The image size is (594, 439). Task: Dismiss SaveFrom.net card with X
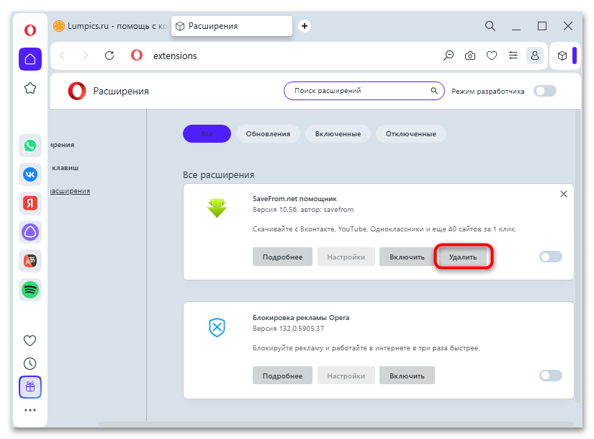coord(564,194)
